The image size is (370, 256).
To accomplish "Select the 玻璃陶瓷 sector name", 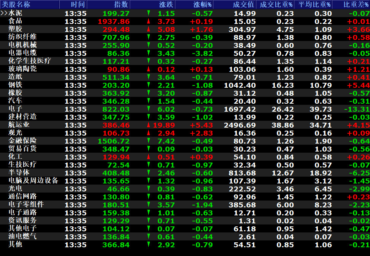I will click(22, 69).
